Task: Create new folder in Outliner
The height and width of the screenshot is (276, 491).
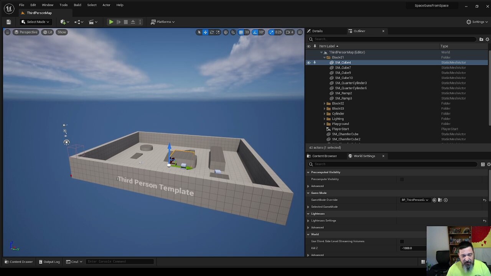Action: (x=481, y=39)
